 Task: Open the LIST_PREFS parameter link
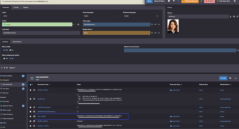42,117
